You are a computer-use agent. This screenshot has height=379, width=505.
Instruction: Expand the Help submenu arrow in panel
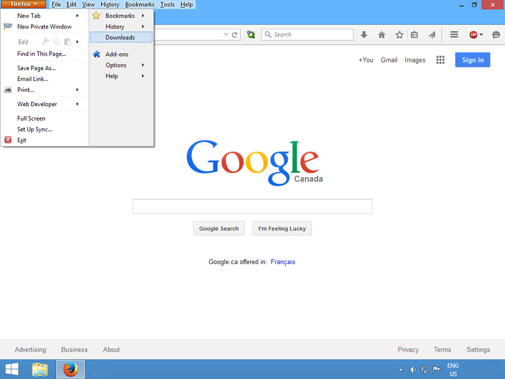(143, 76)
